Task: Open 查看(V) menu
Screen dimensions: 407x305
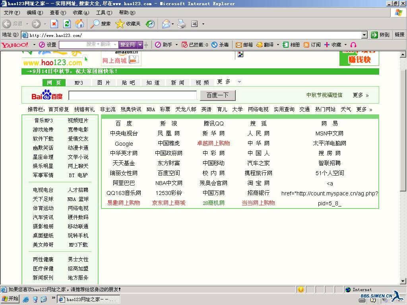Action: (58, 12)
